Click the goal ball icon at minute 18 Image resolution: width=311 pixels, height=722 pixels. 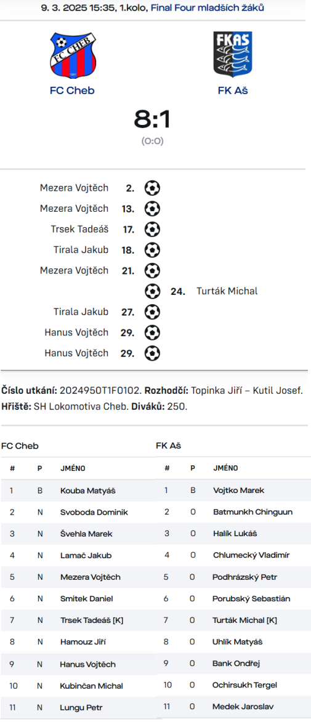point(152,250)
